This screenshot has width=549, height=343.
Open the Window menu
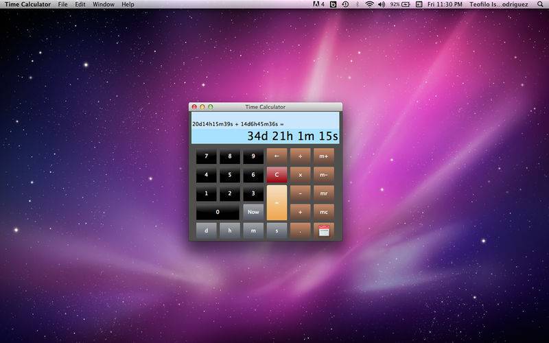pos(104,4)
